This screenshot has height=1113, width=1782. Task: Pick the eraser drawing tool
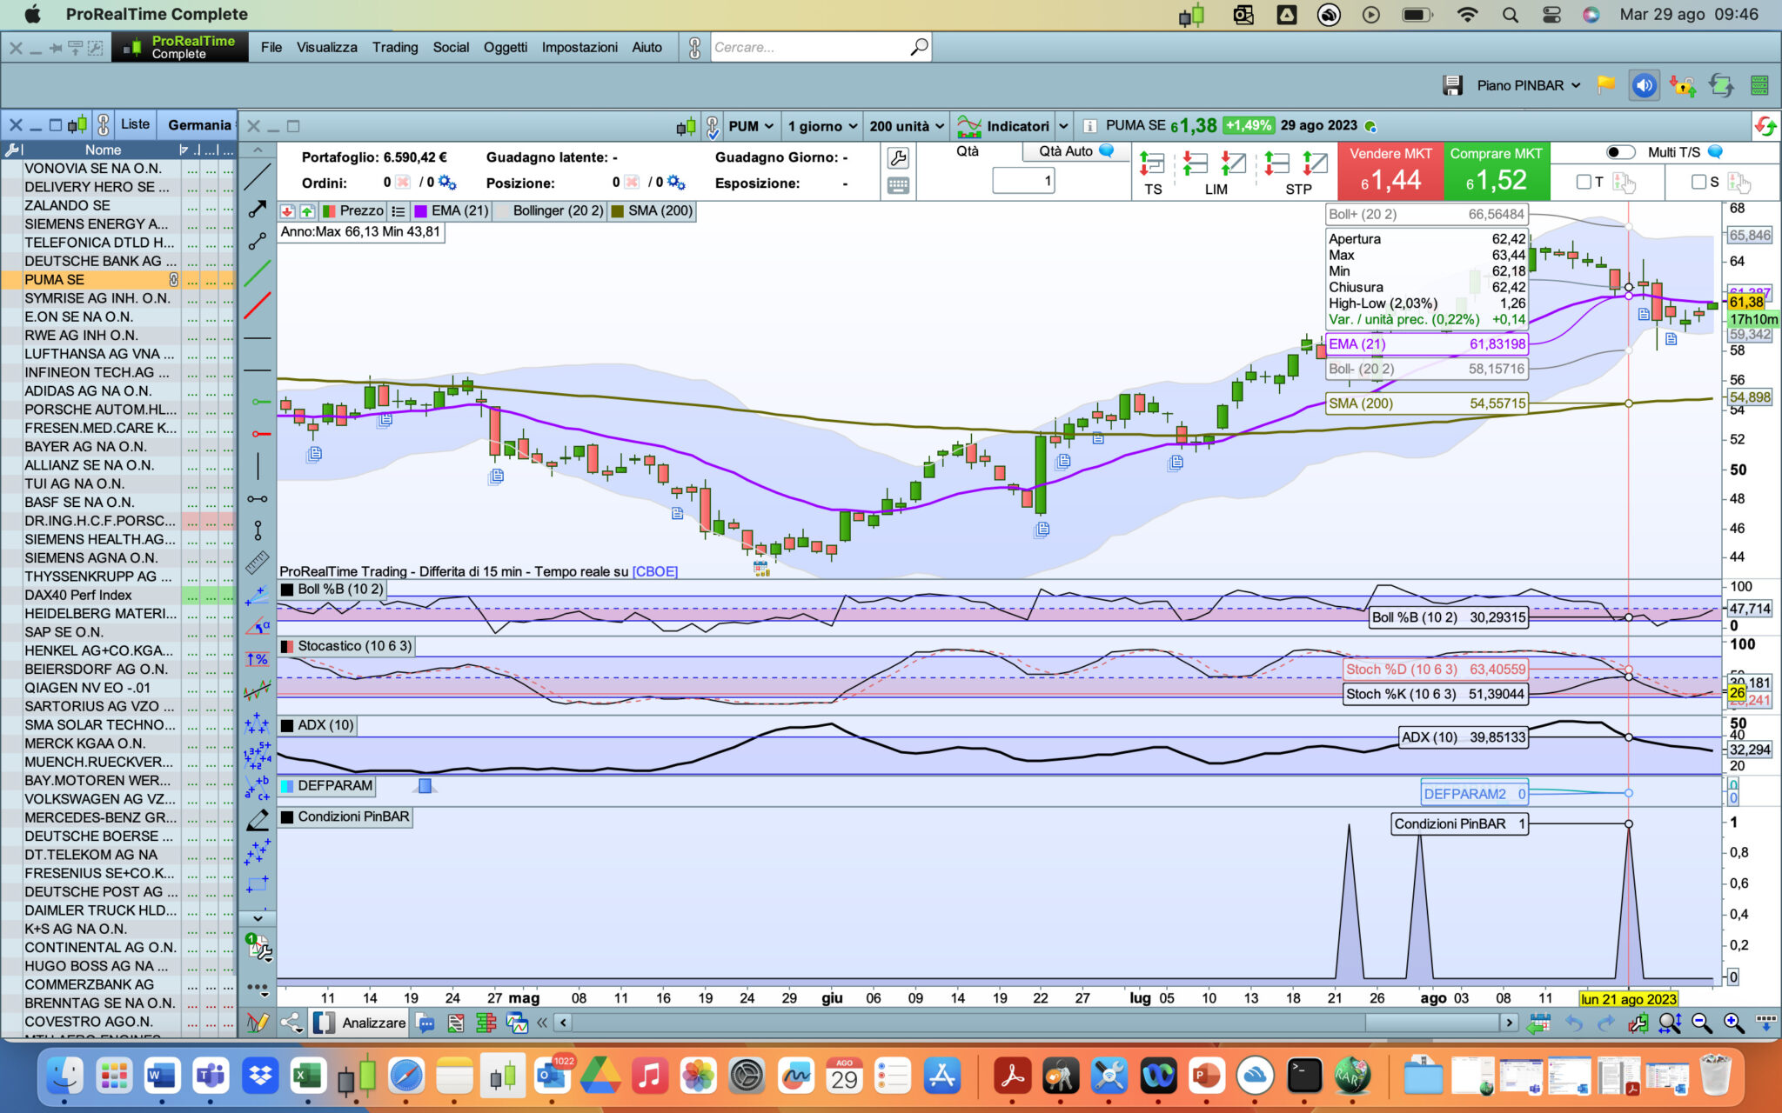[x=258, y=819]
